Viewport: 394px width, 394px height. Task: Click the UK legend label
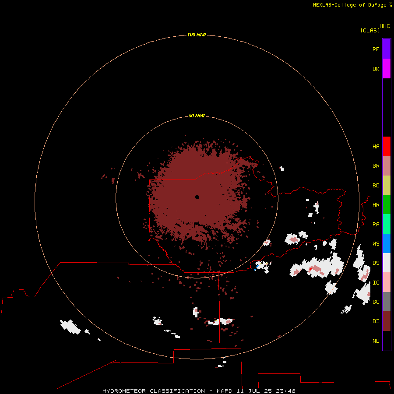tap(376, 69)
